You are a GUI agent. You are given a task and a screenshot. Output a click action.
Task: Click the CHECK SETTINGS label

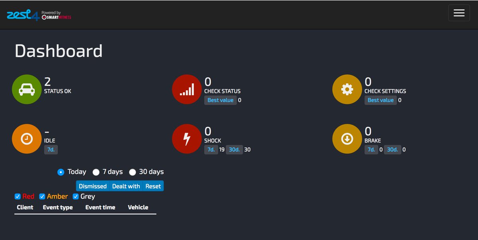pyautogui.click(x=385, y=91)
